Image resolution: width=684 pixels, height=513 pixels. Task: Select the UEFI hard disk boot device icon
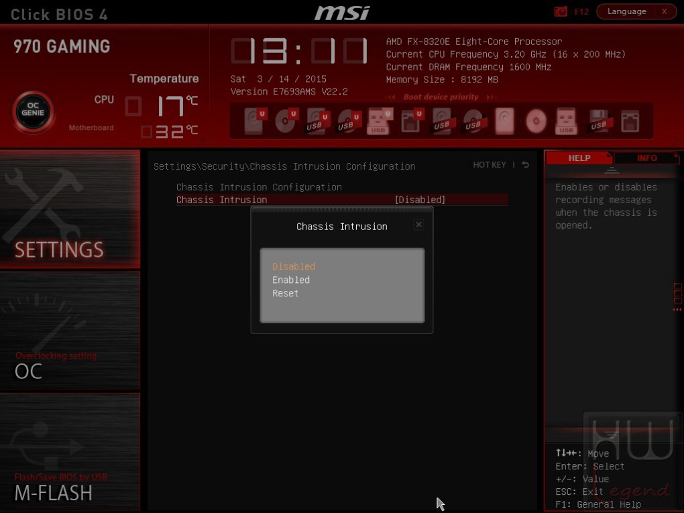click(254, 121)
